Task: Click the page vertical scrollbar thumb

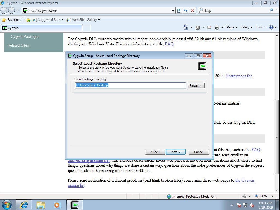Action: 277,137
